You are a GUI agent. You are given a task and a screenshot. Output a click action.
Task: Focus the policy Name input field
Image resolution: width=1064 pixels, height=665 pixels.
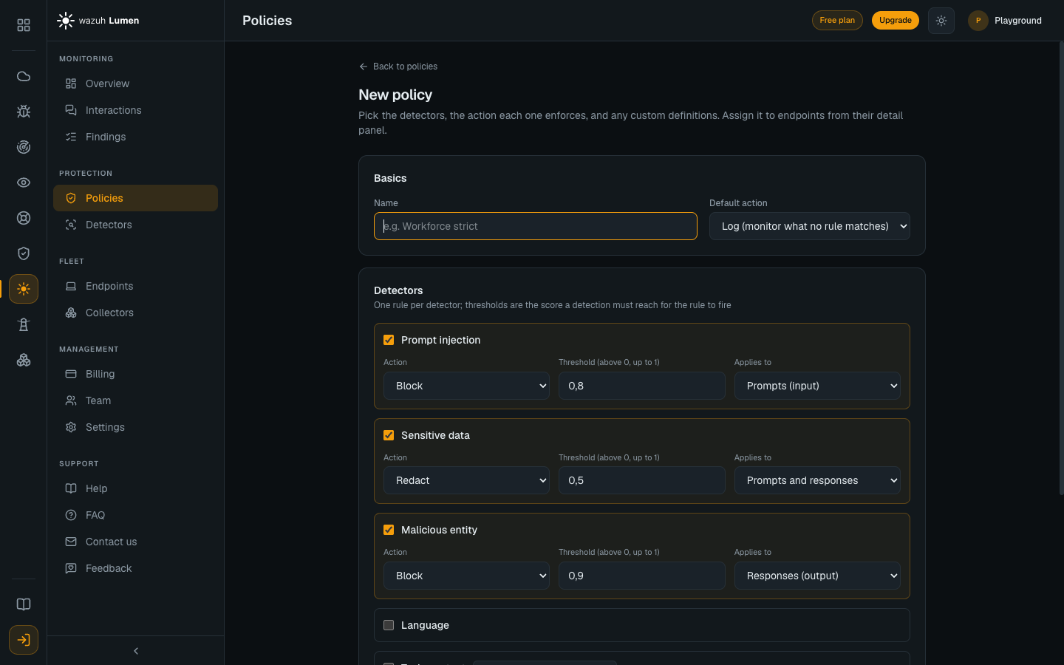click(x=536, y=226)
